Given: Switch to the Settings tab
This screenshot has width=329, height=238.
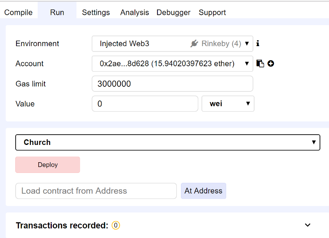Looking at the screenshot, I should [x=96, y=12].
